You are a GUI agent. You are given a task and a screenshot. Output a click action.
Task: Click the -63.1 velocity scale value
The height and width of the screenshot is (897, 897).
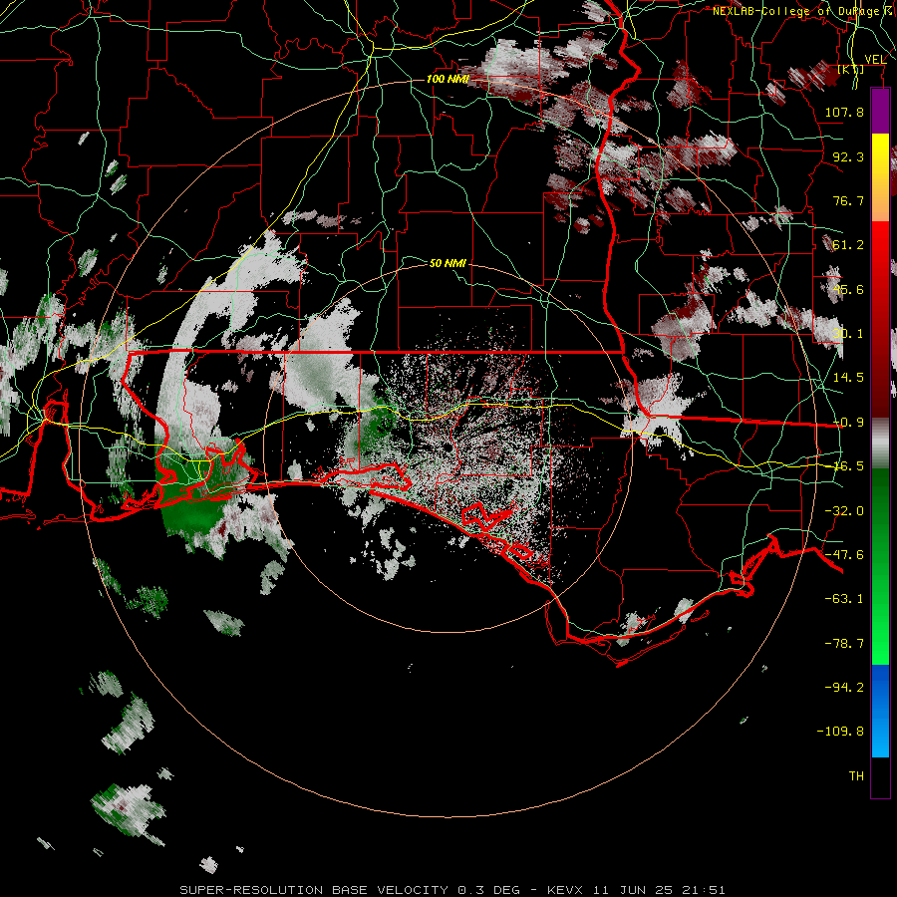click(x=844, y=599)
